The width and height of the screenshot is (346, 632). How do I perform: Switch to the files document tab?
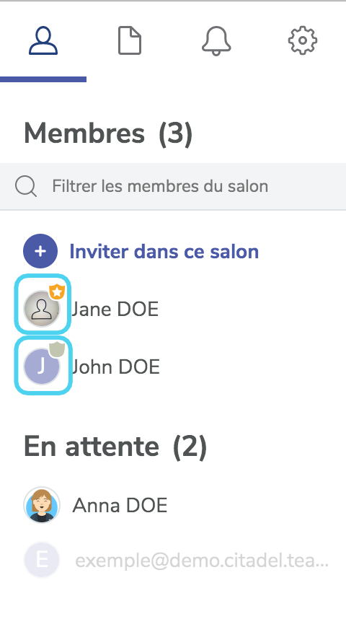pyautogui.click(x=130, y=40)
